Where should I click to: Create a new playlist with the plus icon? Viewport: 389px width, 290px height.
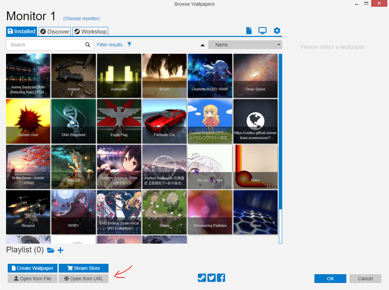coord(60,250)
